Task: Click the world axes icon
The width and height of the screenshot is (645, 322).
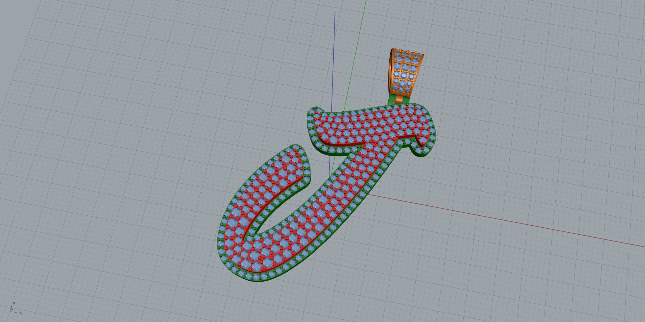Action: tap(16, 308)
